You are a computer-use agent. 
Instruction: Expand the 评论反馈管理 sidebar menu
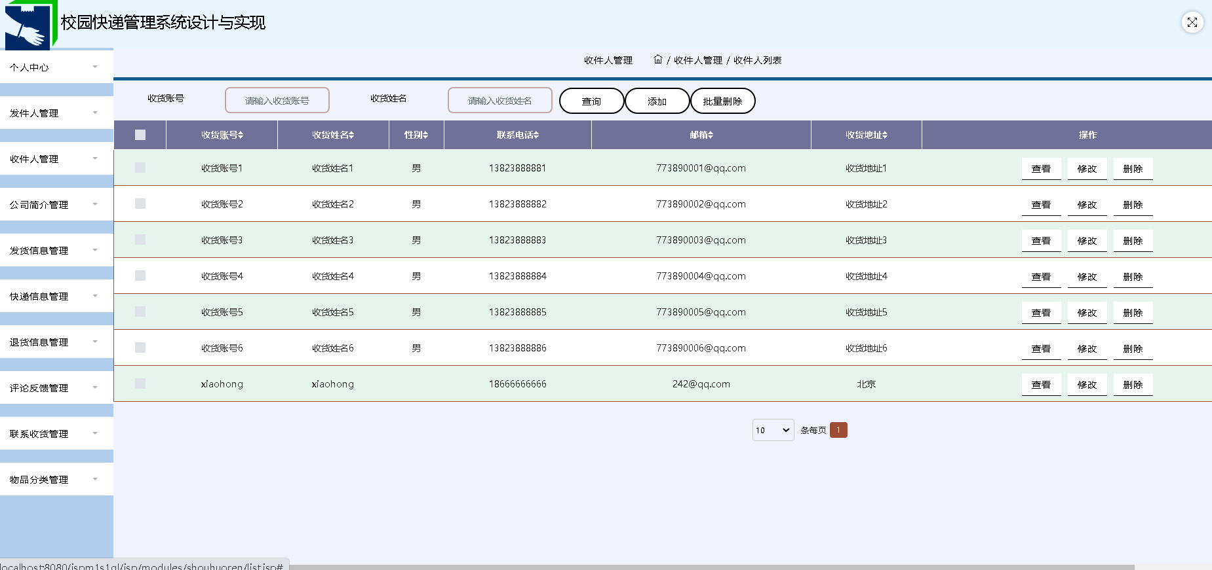click(56, 387)
